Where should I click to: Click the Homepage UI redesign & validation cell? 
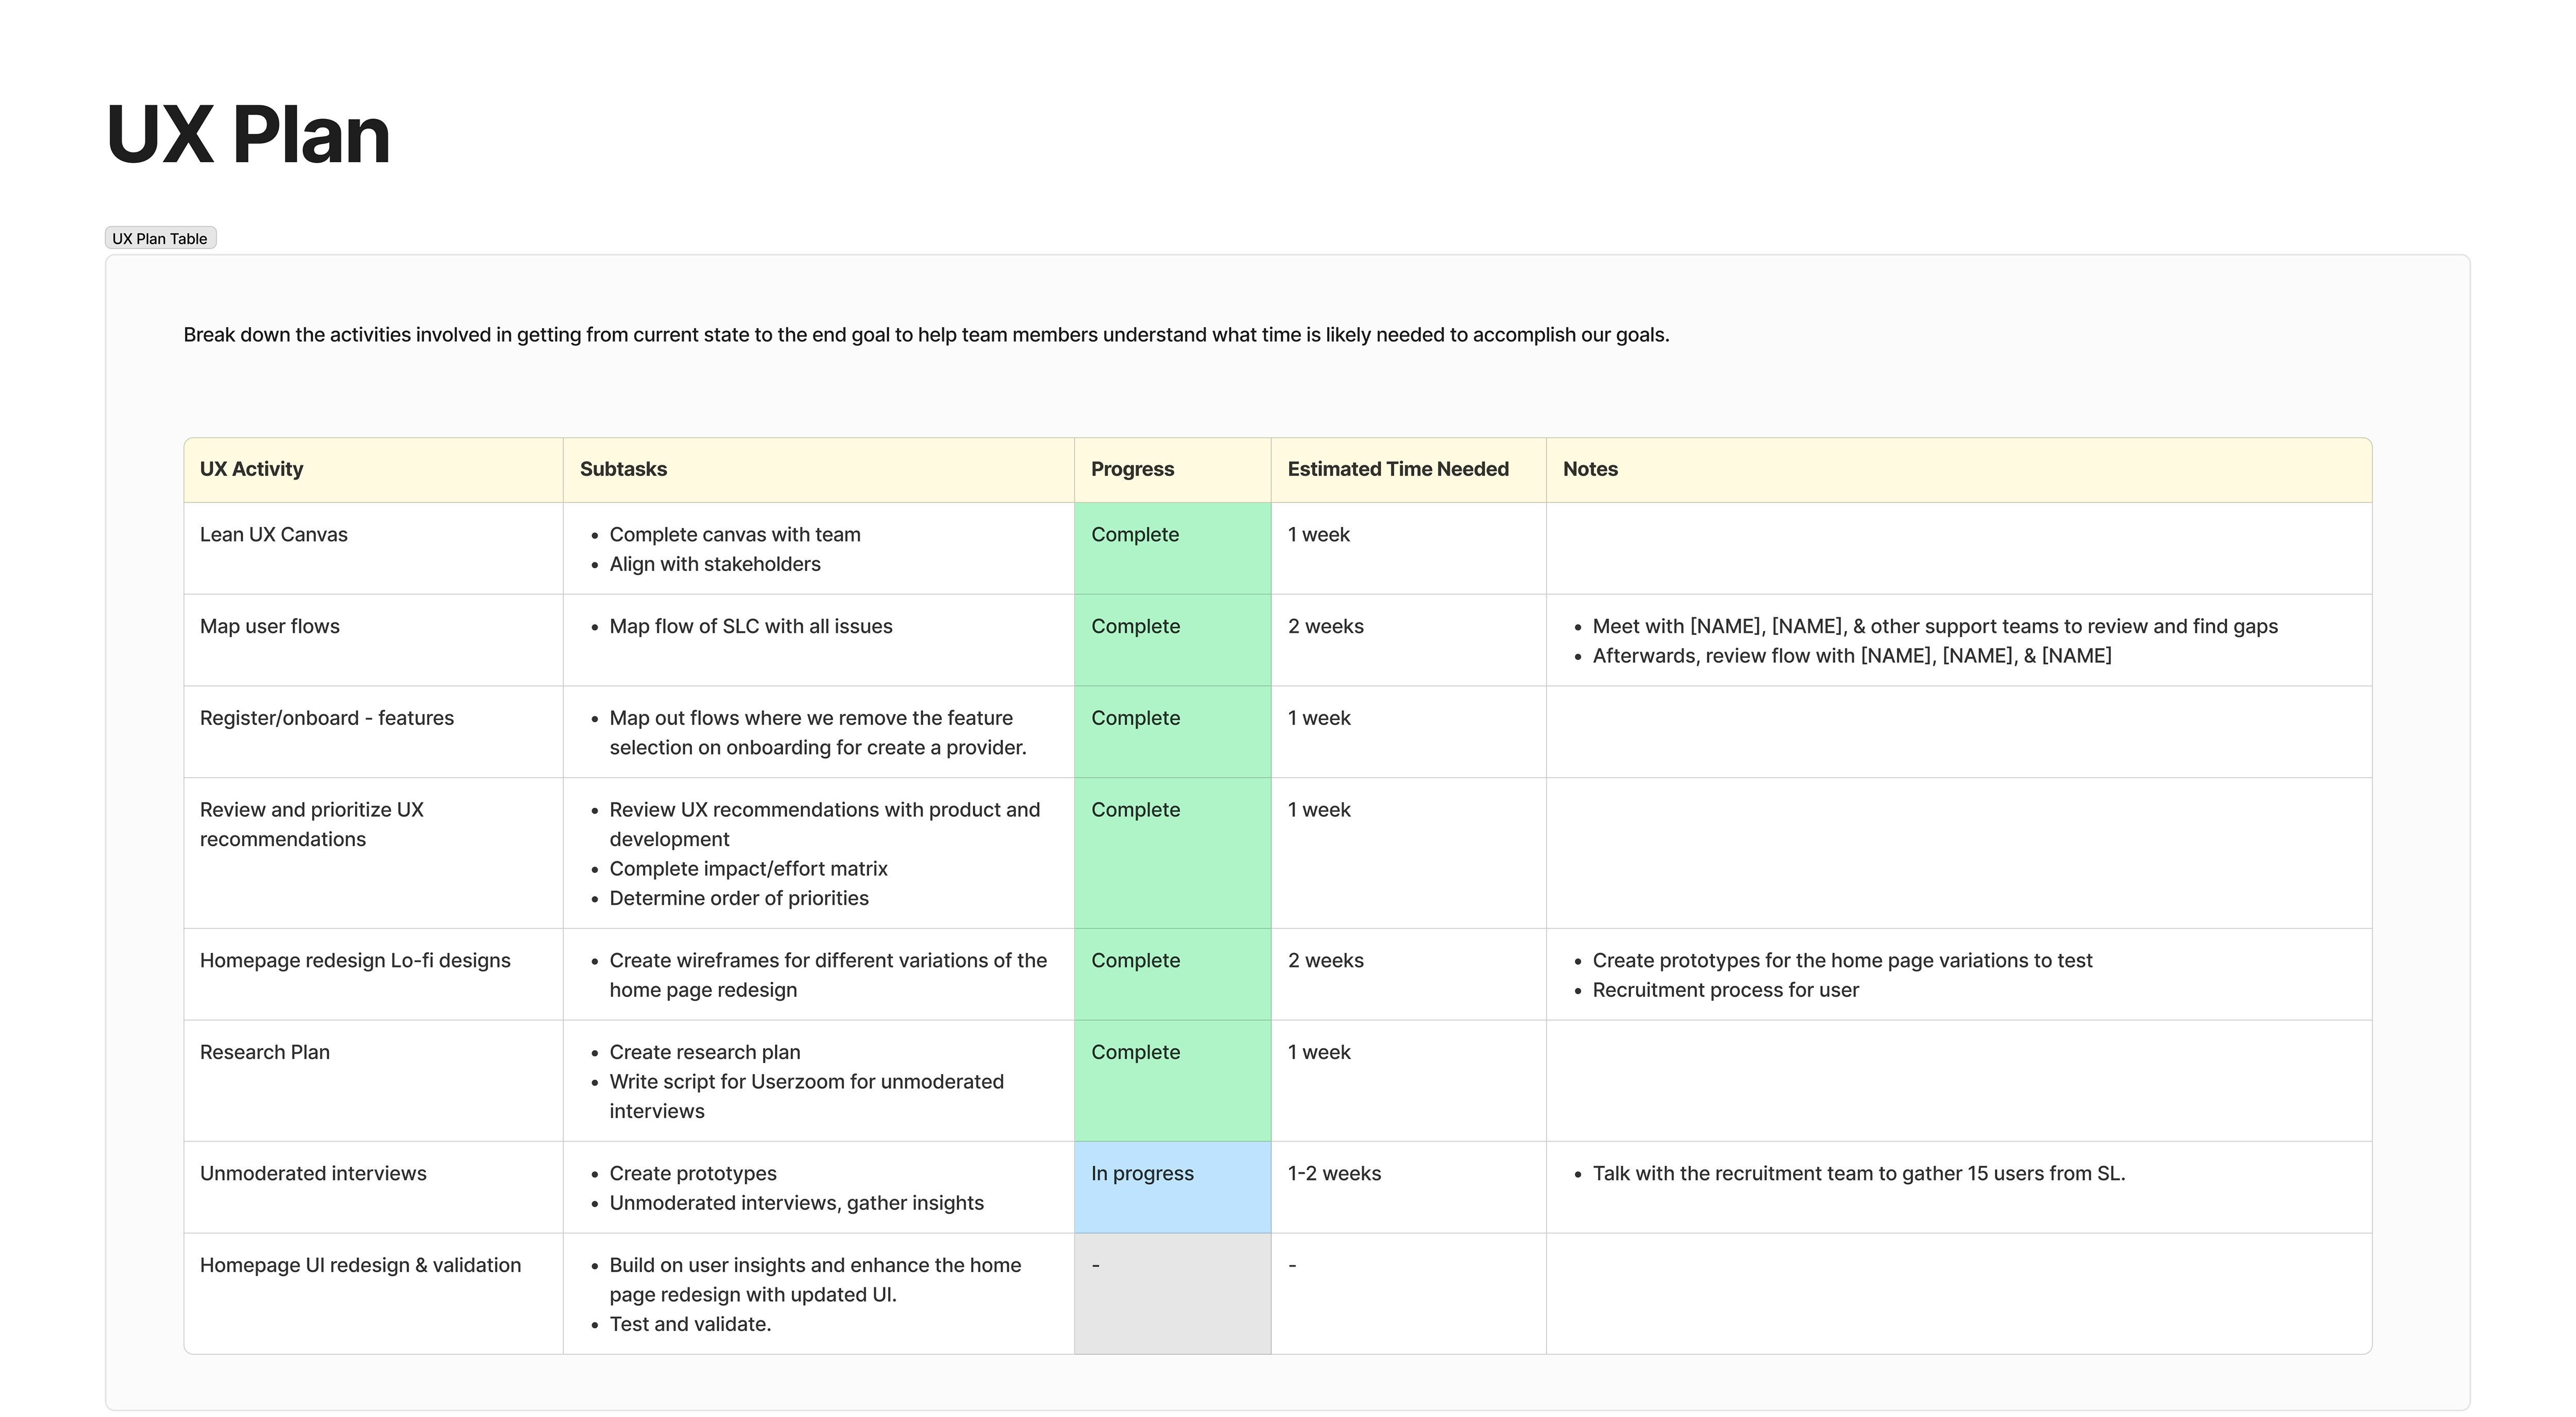[x=360, y=1264]
